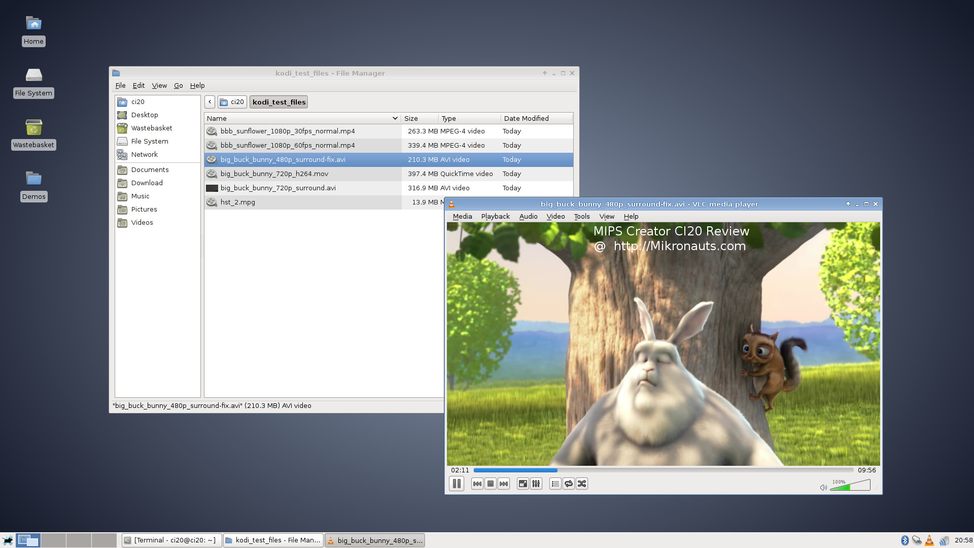
Task: Sort by Type column header
Action: (469, 119)
